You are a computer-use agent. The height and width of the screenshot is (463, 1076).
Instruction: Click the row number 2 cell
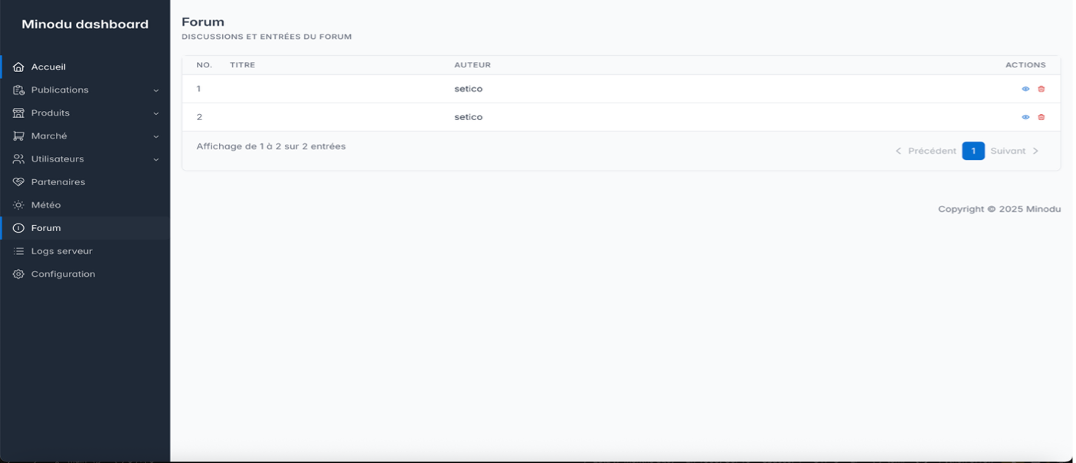[199, 117]
